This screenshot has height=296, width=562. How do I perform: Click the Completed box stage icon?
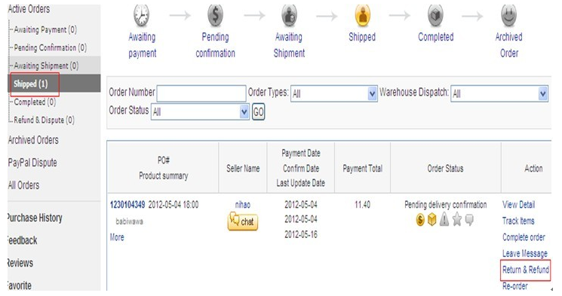(435, 15)
